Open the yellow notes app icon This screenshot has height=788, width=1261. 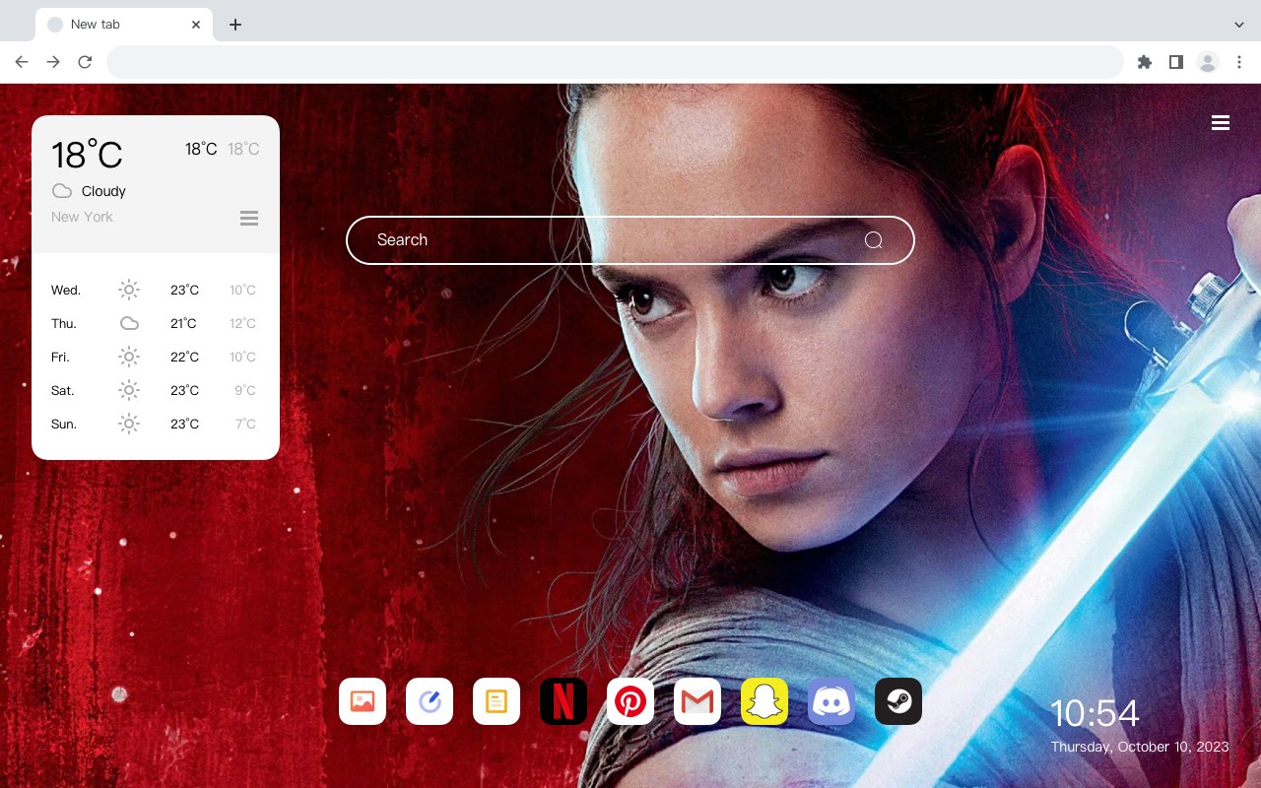tap(497, 701)
